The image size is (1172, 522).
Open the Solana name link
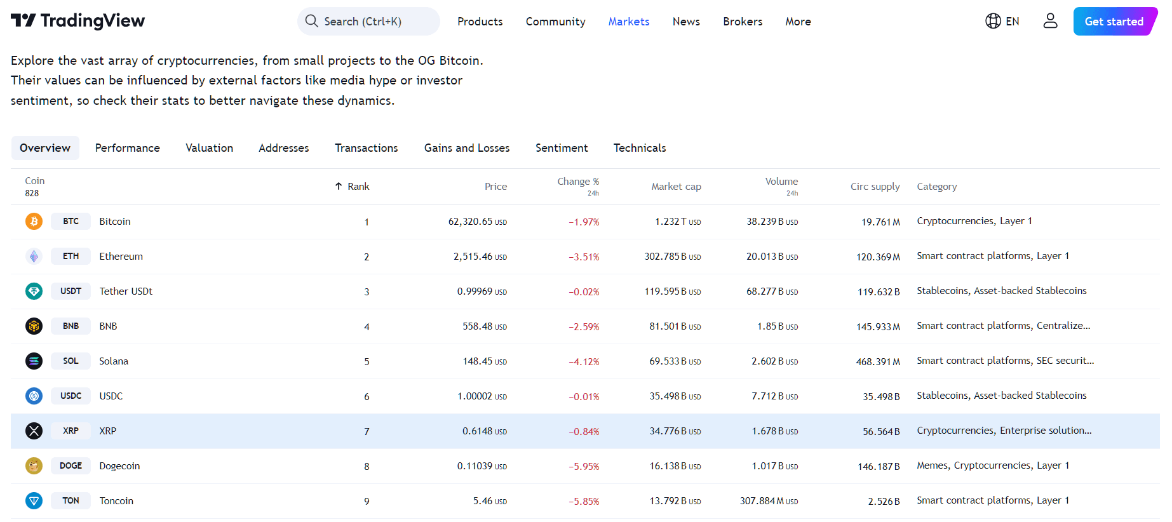coord(114,361)
